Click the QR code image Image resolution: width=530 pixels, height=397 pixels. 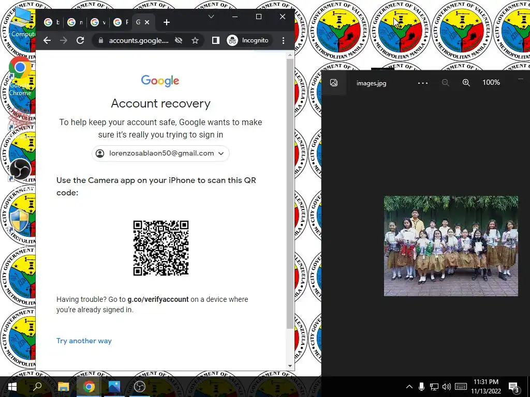coord(161,248)
